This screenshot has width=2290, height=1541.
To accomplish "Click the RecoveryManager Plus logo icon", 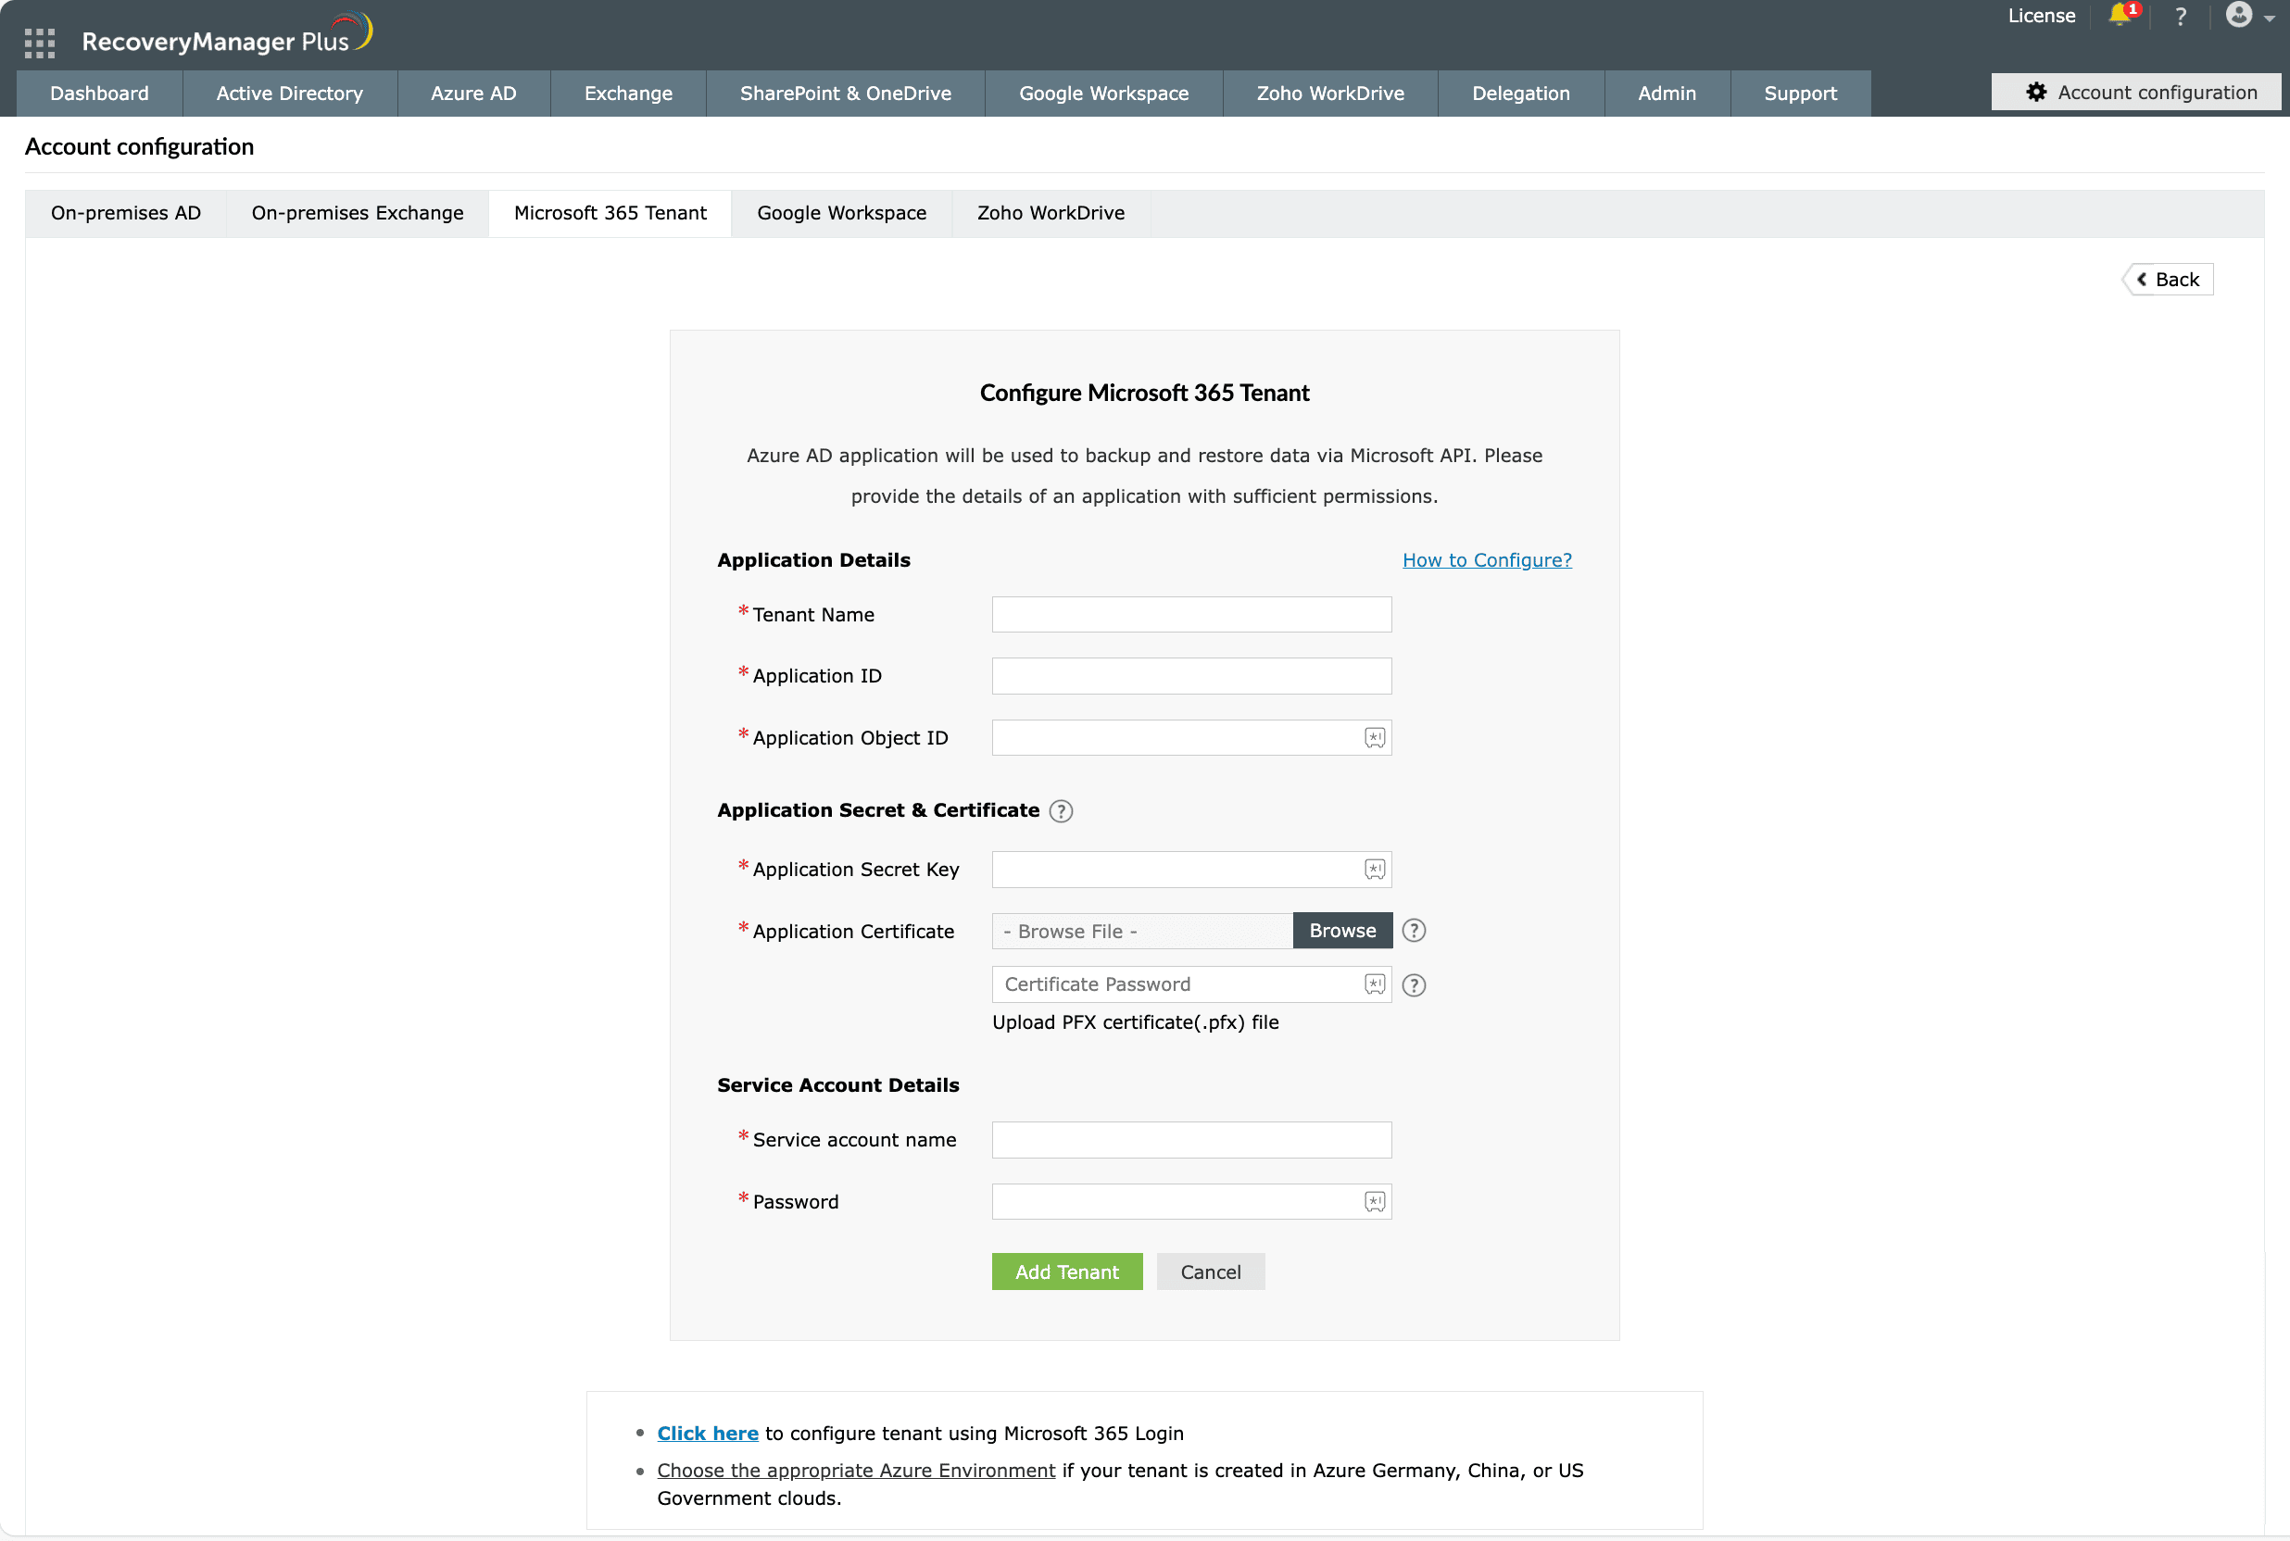I will pos(361,31).
